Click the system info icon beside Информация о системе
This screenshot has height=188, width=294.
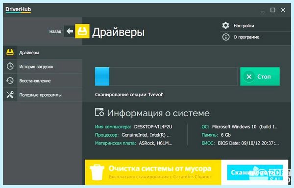pos(99,112)
